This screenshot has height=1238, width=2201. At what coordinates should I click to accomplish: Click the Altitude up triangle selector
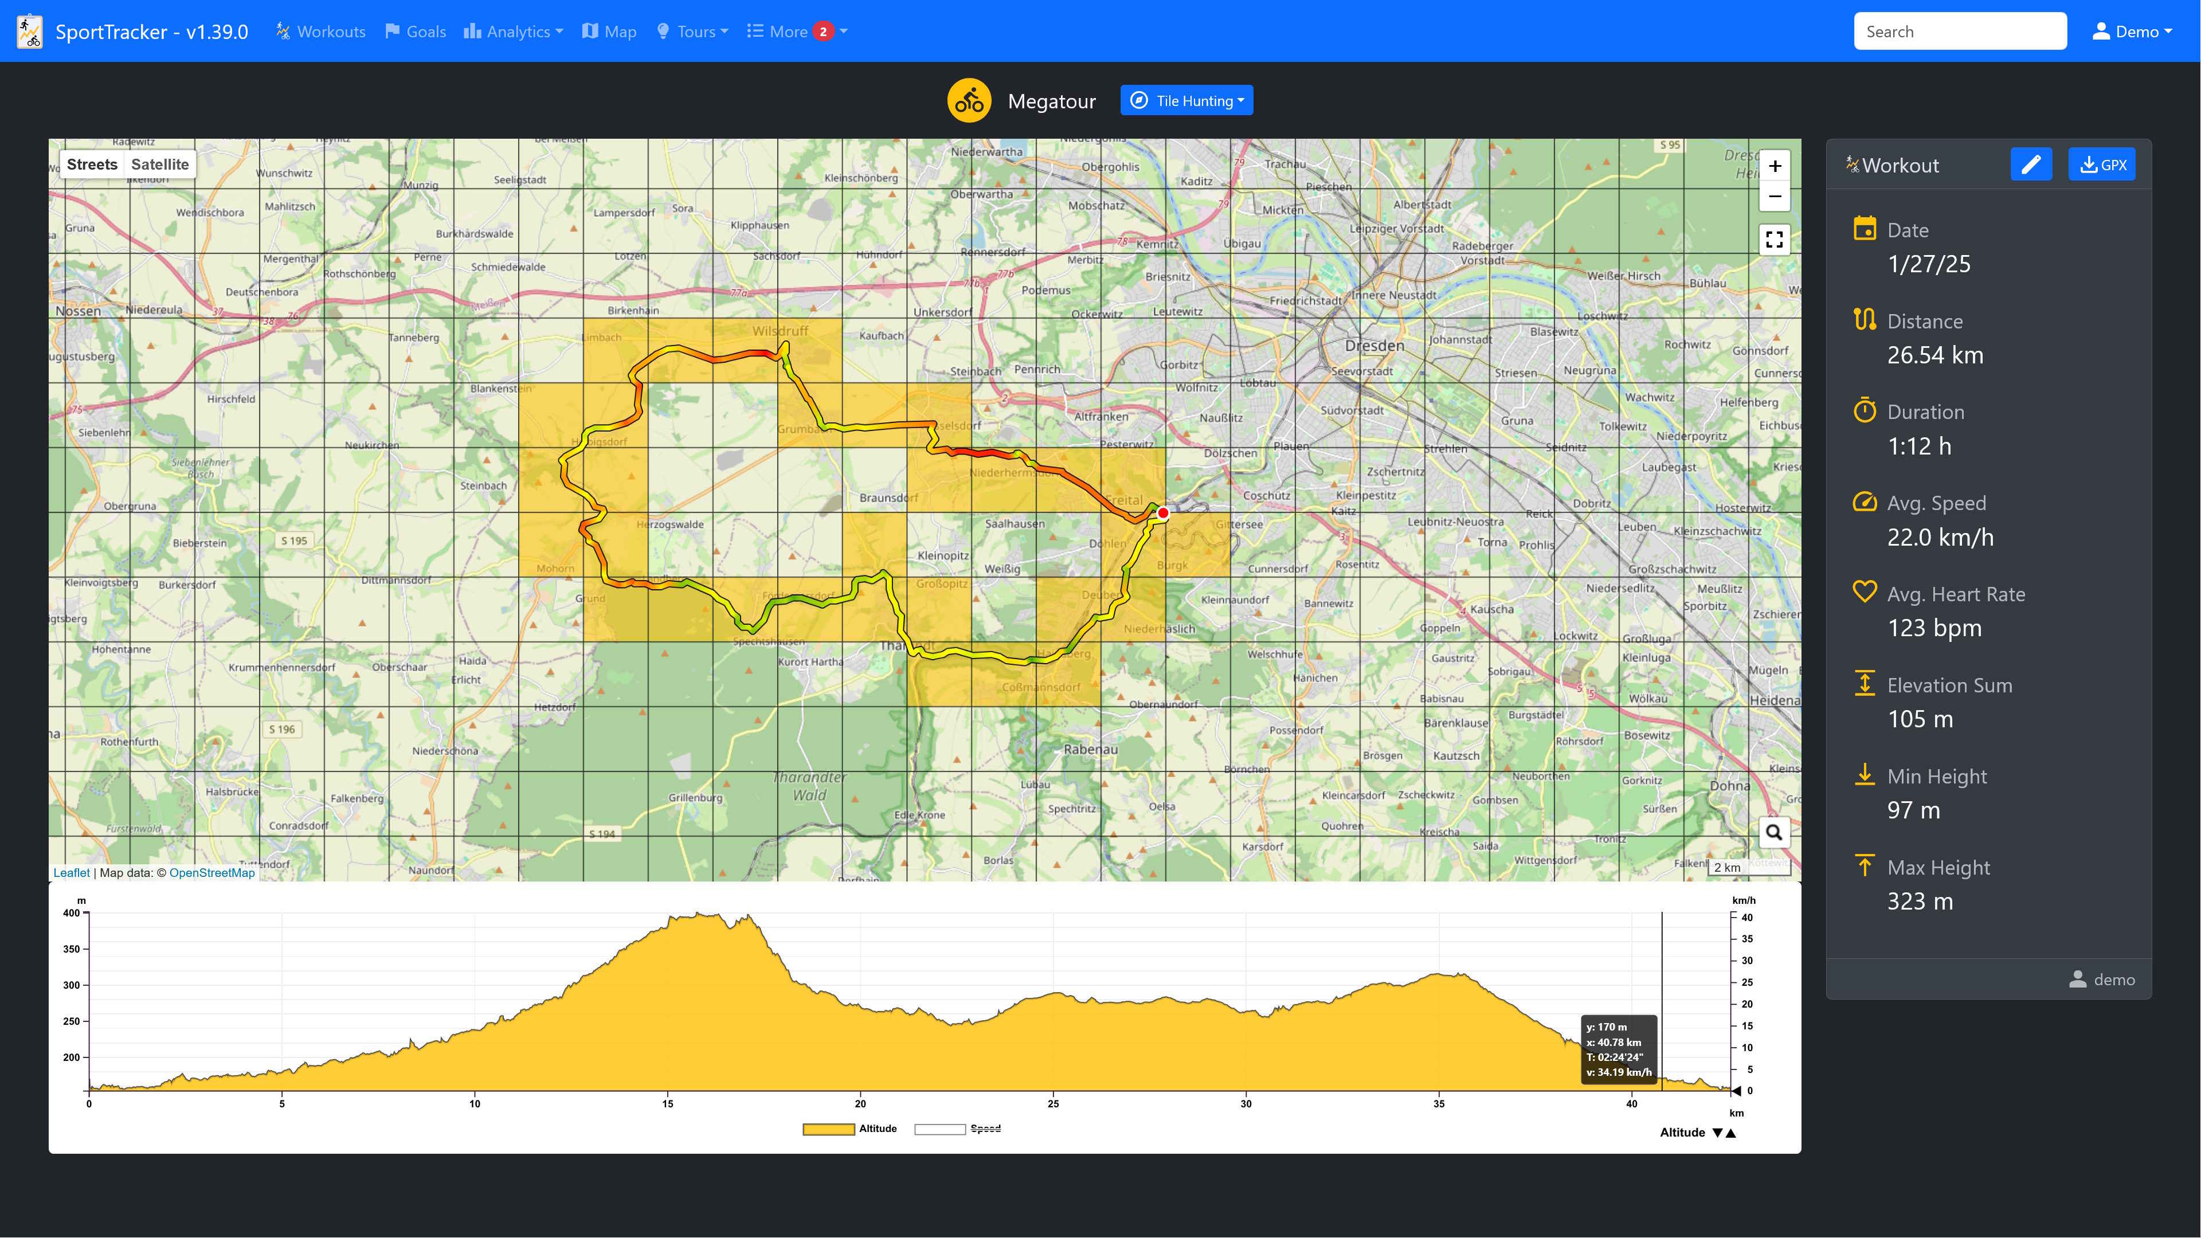tap(1731, 1133)
